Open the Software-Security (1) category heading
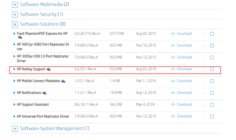 pos(41,14)
